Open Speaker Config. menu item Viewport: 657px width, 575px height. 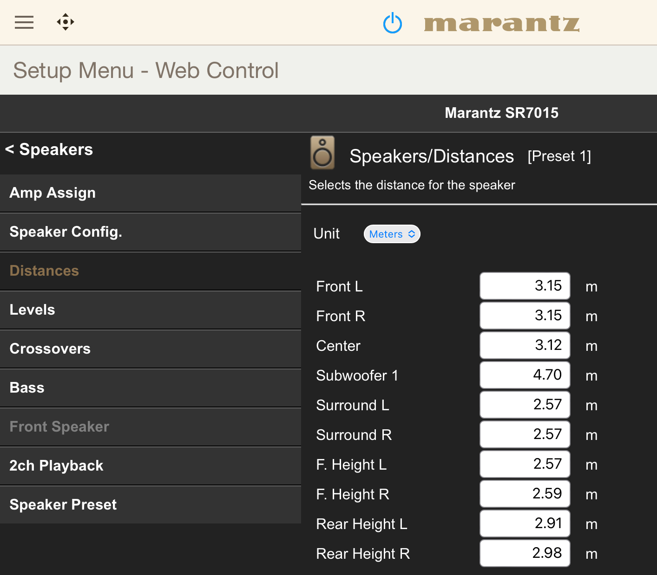(151, 232)
